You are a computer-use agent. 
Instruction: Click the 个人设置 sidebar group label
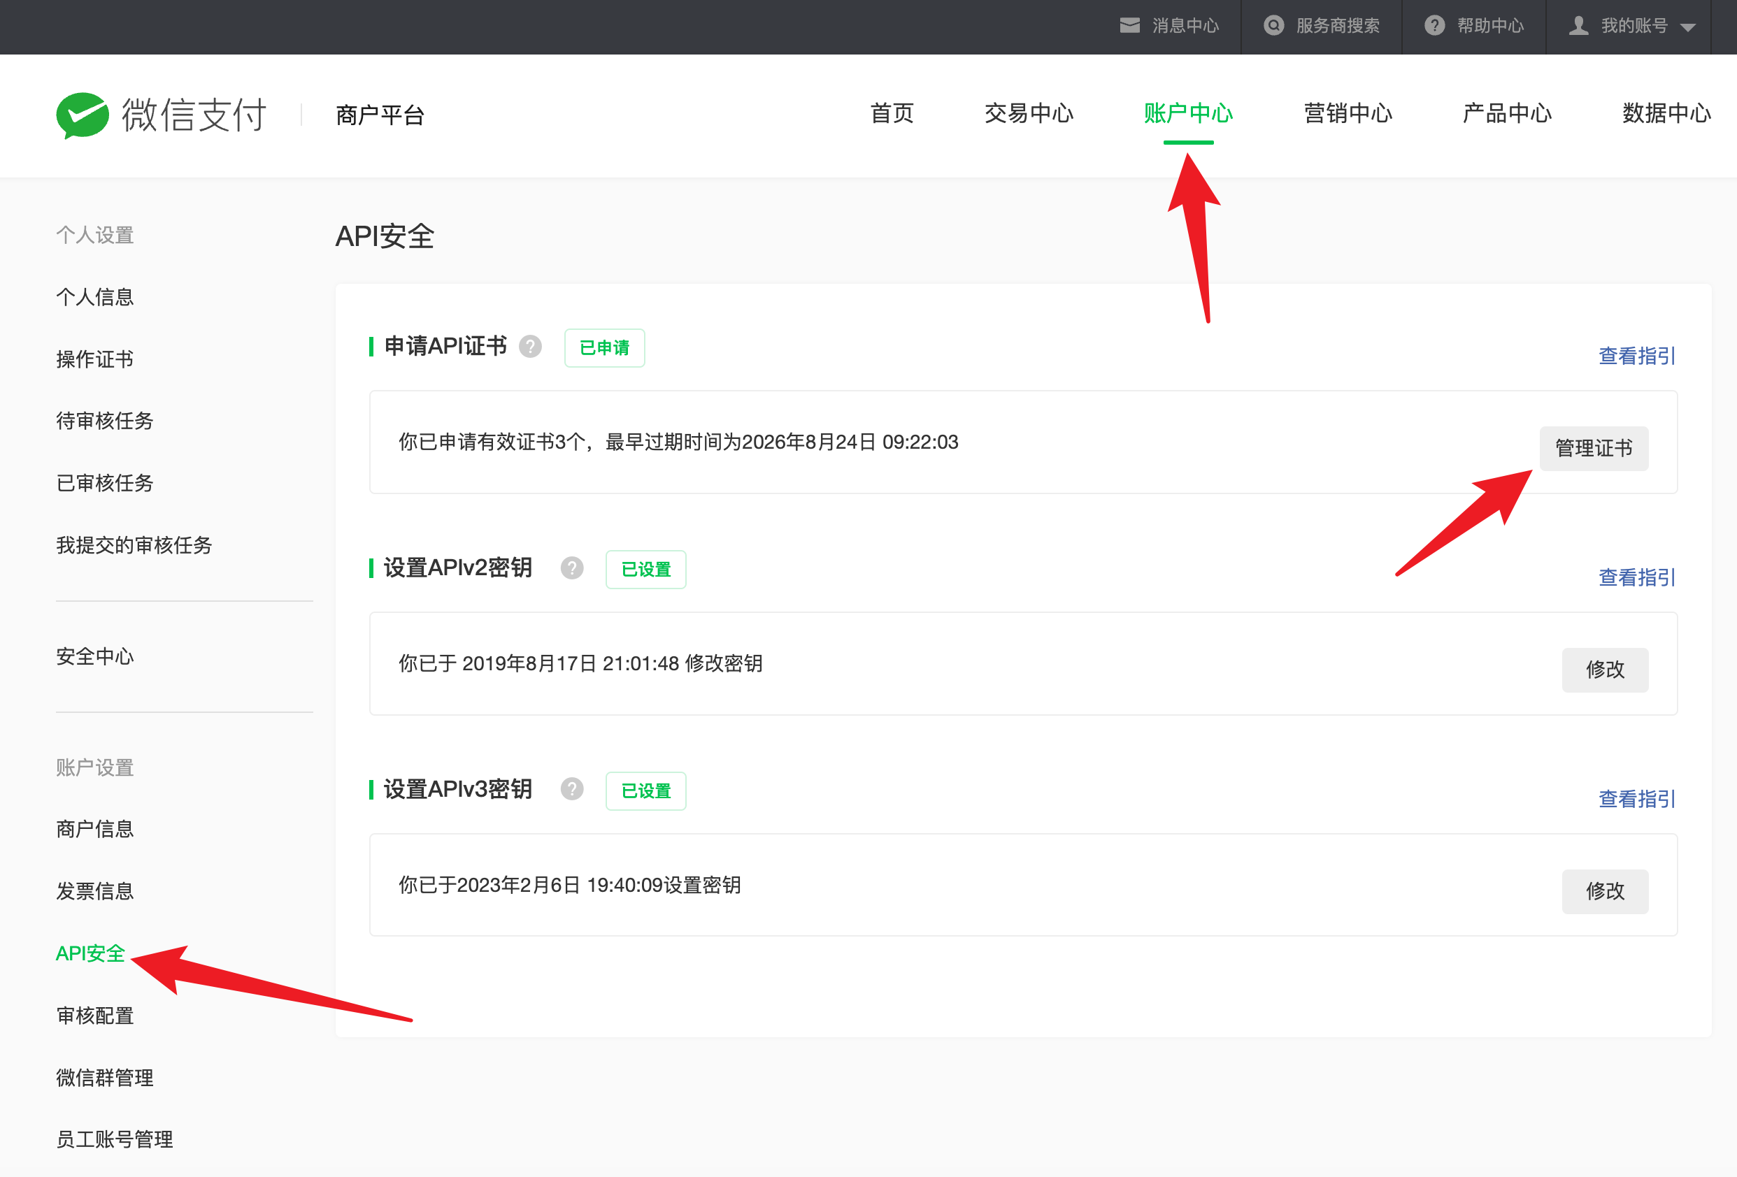(x=95, y=236)
